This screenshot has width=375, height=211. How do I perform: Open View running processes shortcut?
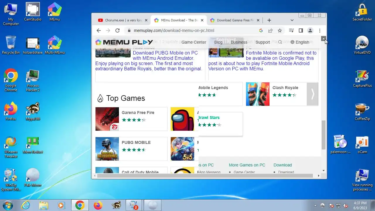point(362,179)
